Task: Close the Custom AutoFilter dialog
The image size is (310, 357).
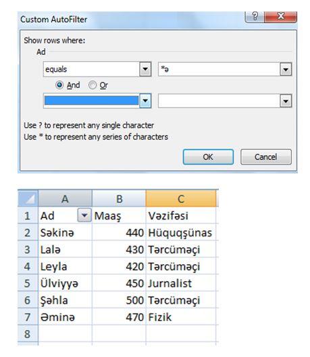Action: [280, 16]
